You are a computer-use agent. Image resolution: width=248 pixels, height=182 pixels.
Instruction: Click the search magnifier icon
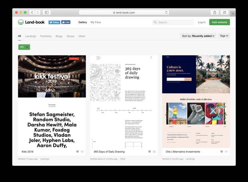pyautogui.click(x=155, y=22)
